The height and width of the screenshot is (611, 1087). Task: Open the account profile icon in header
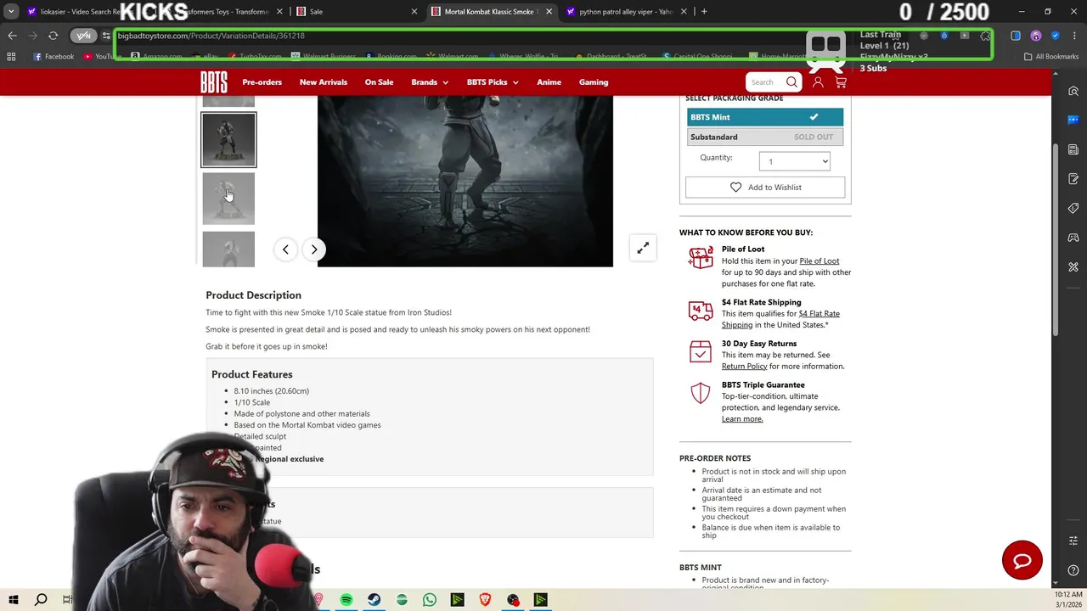[x=818, y=82]
